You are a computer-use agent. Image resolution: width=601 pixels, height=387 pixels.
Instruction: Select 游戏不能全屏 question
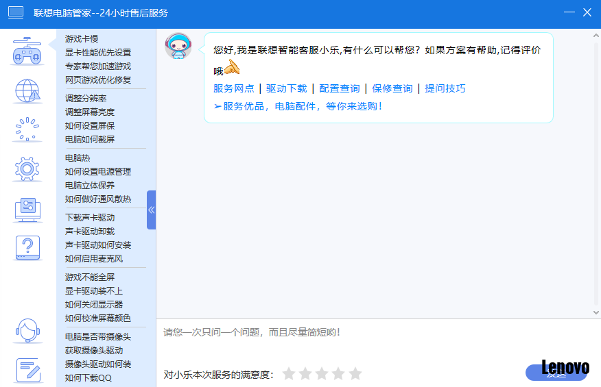90,277
